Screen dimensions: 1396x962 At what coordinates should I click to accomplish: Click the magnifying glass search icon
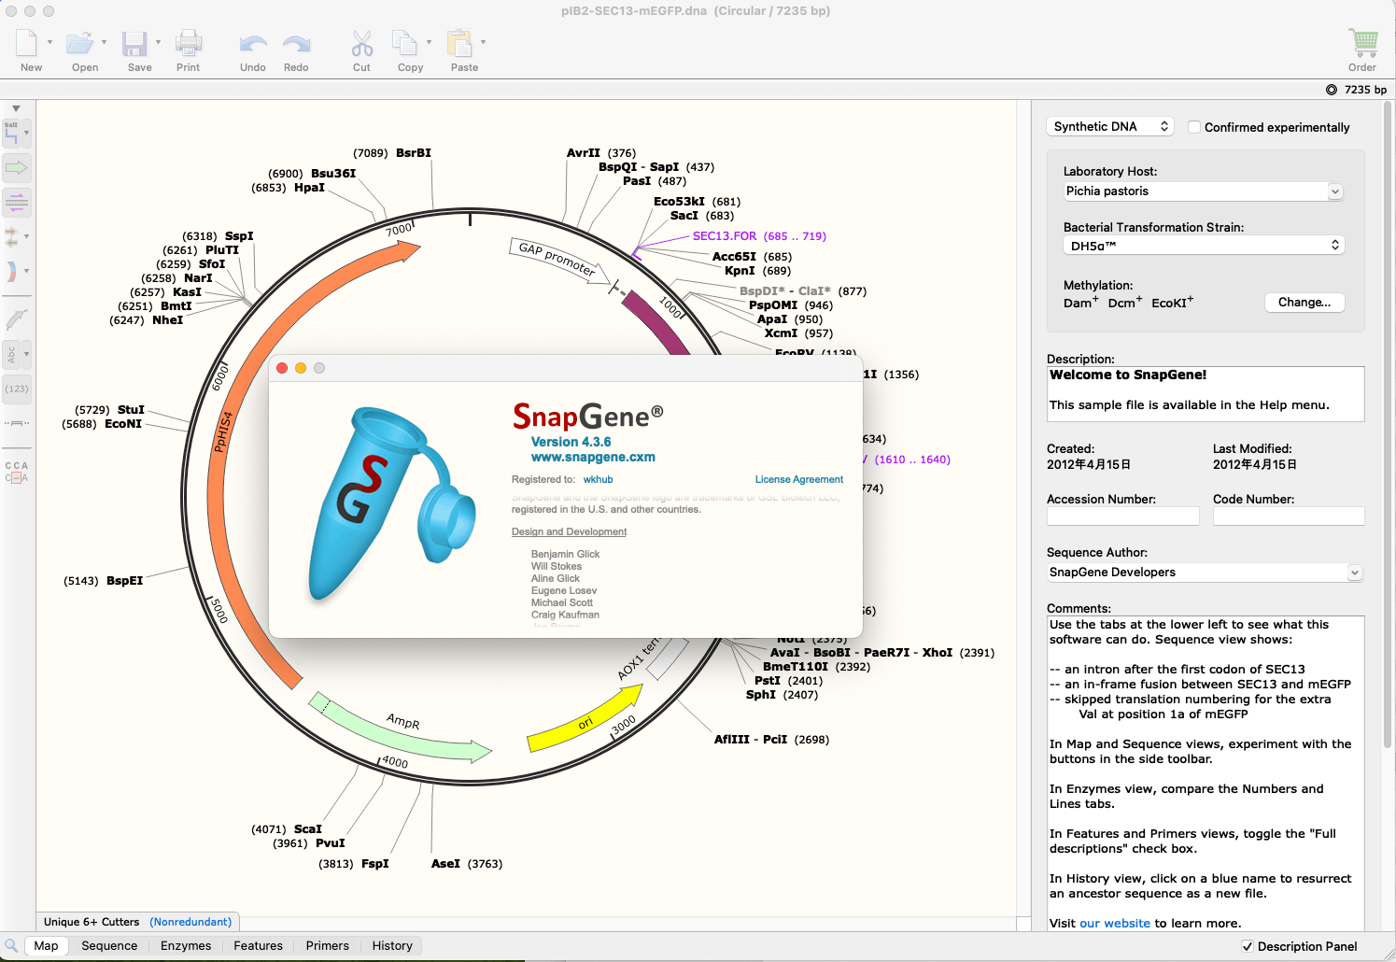(x=11, y=945)
